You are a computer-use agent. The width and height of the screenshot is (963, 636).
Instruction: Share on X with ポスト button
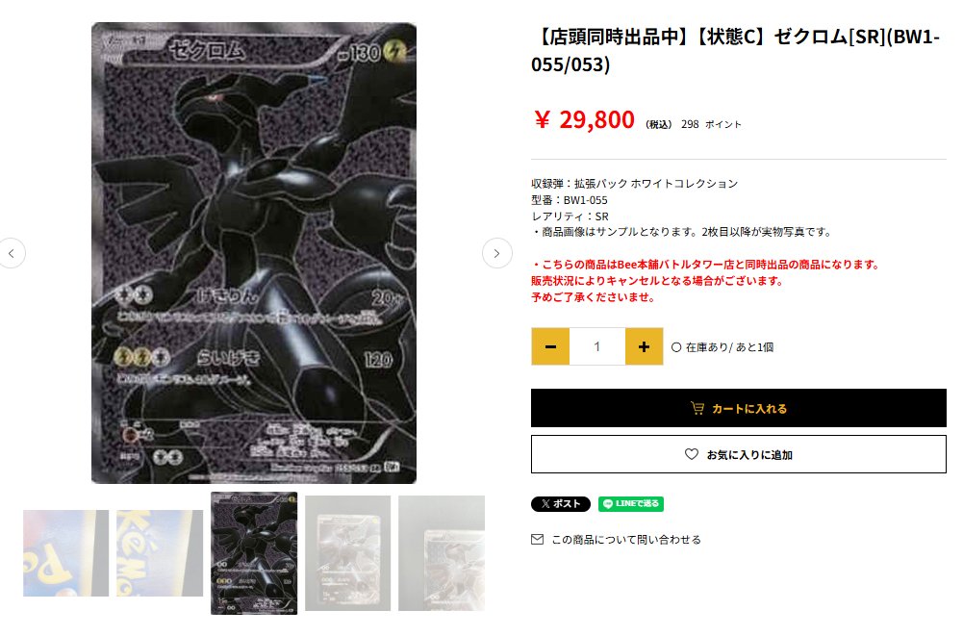561,504
